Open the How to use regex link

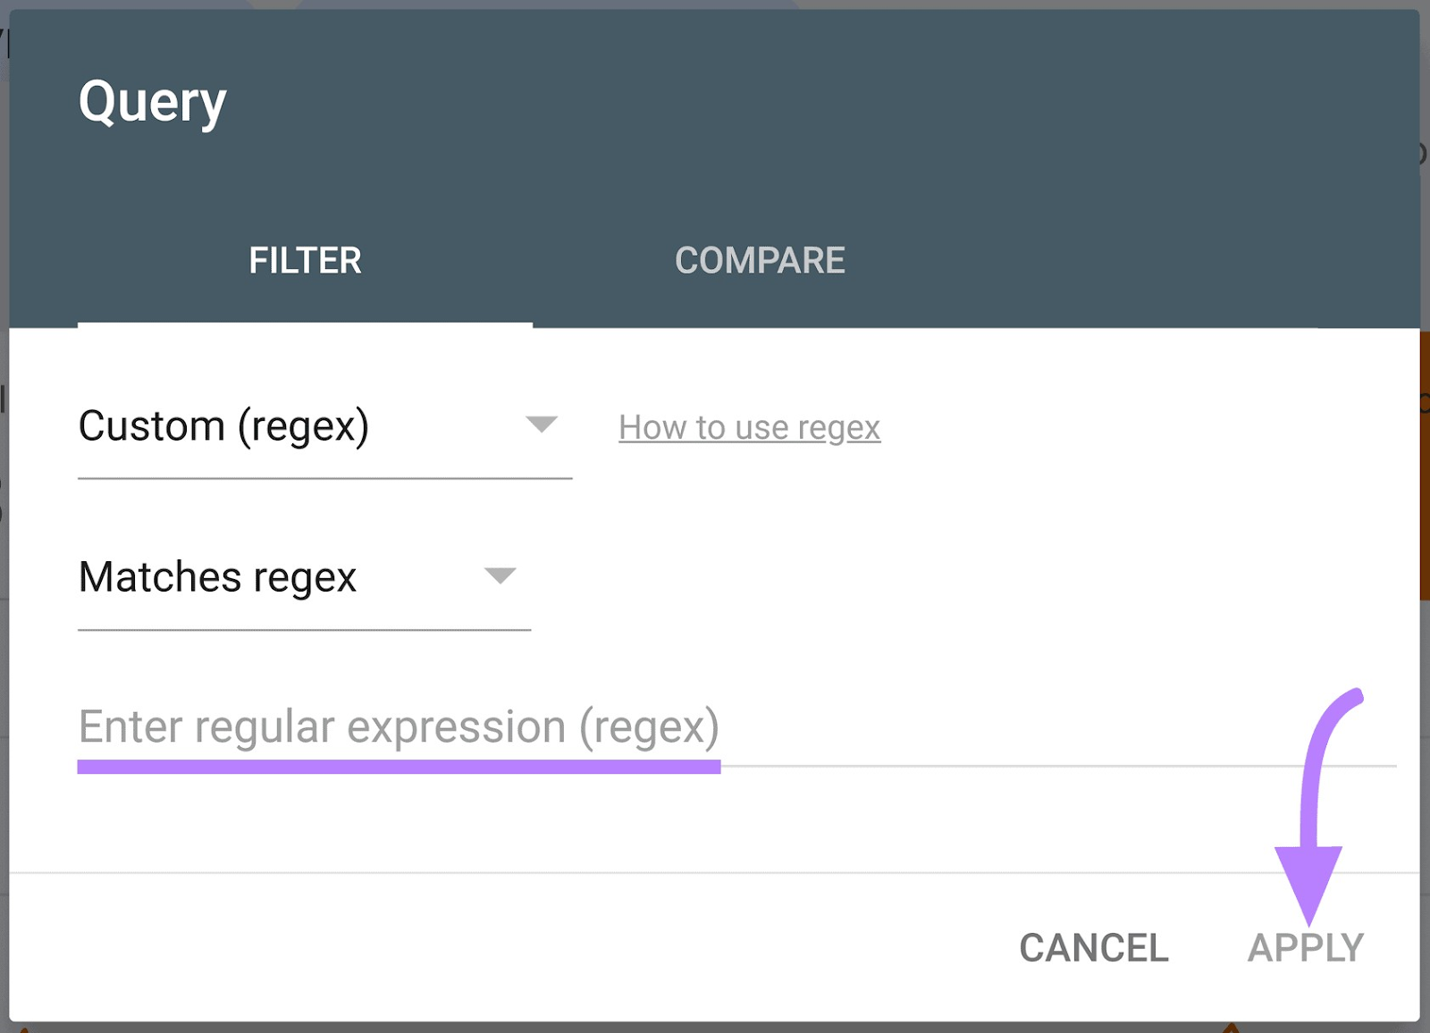[749, 427]
